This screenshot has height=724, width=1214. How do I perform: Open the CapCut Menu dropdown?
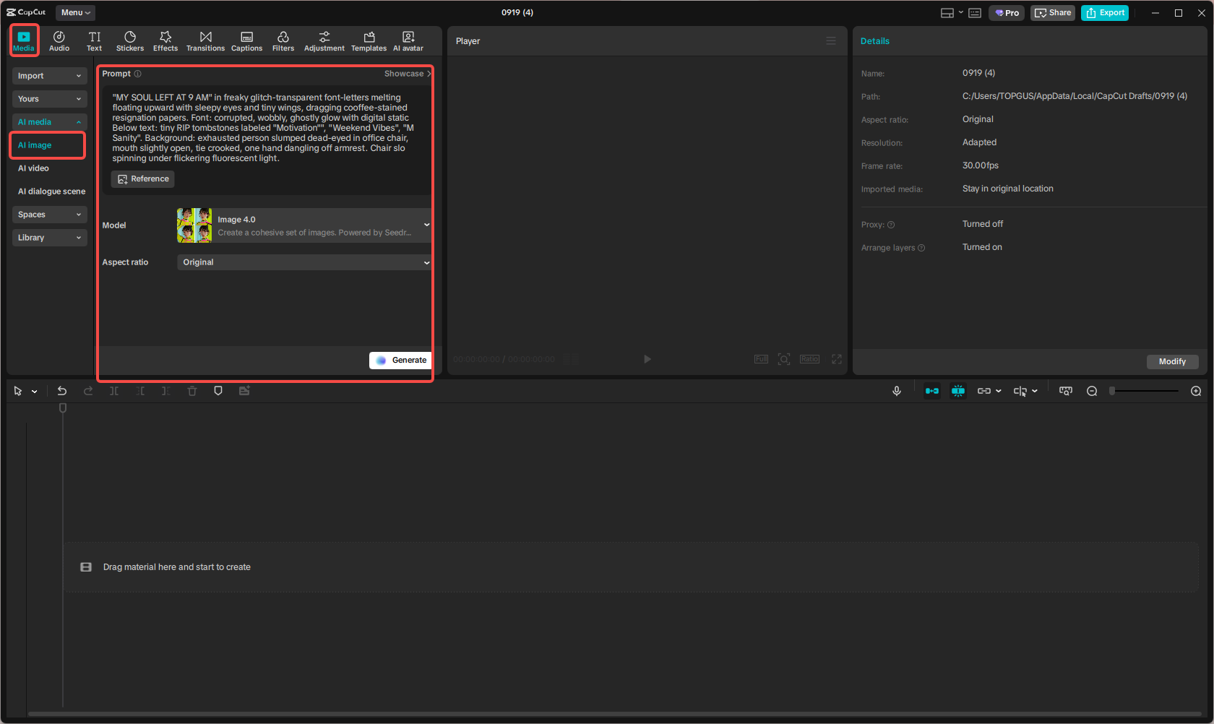pyautogui.click(x=75, y=12)
